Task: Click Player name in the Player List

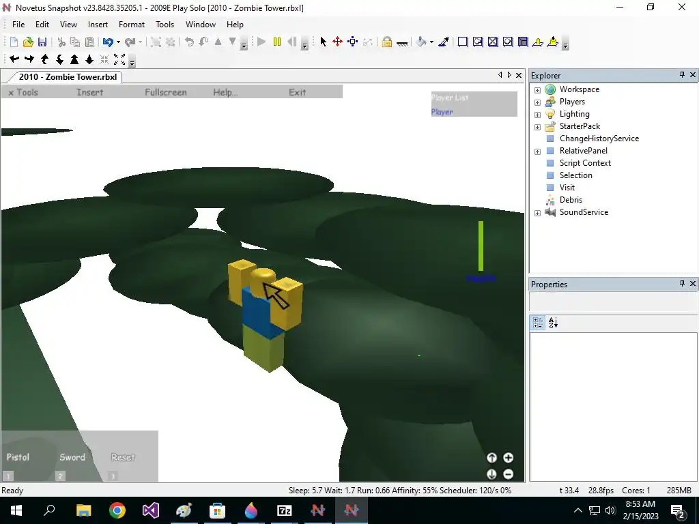Action: point(442,112)
